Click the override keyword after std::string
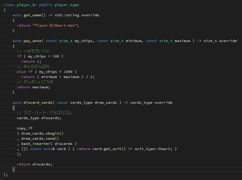This screenshot has height=180, width=242. pos(90,15)
